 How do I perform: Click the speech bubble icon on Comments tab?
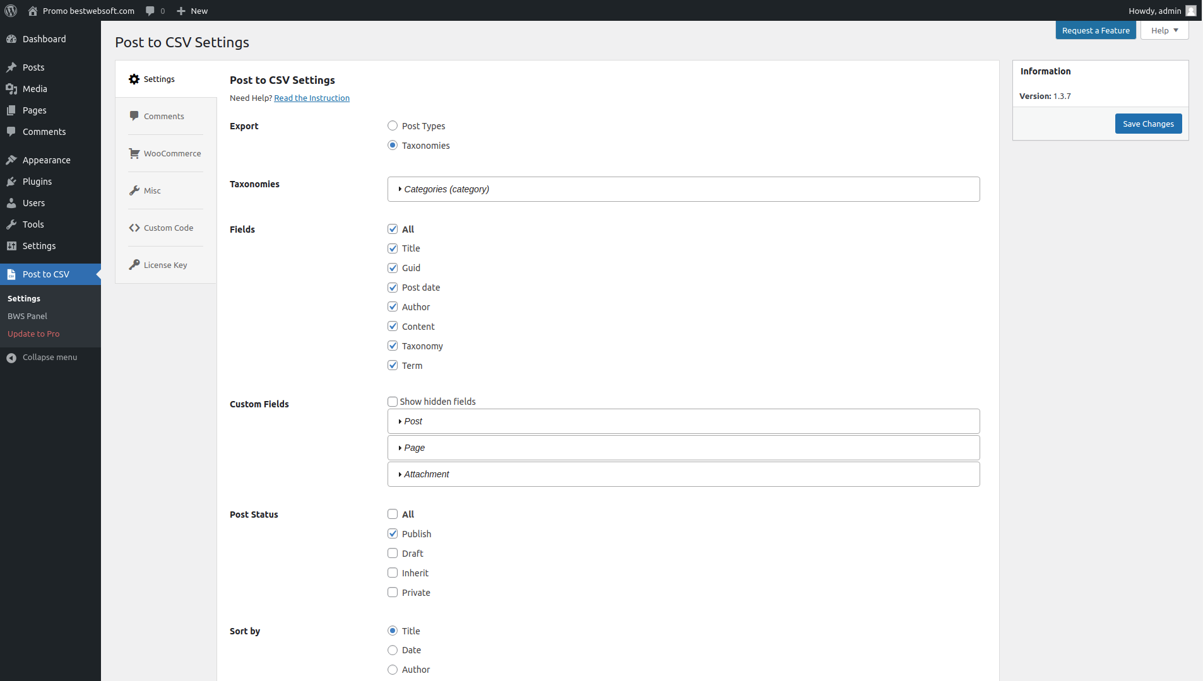click(134, 116)
